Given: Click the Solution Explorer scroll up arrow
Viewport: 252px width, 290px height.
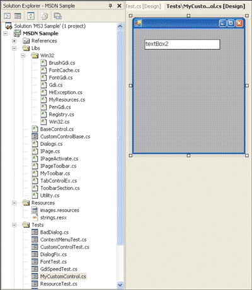Looking at the screenshot, I should [x=120, y=26].
